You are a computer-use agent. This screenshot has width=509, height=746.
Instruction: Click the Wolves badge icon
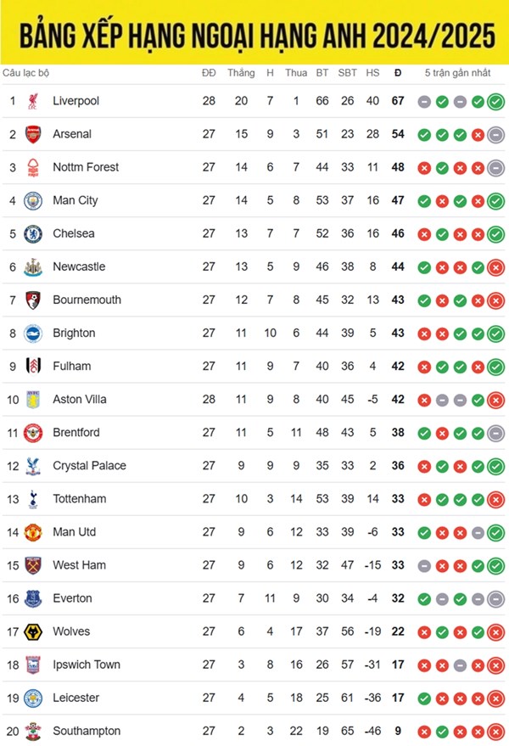tap(33, 632)
